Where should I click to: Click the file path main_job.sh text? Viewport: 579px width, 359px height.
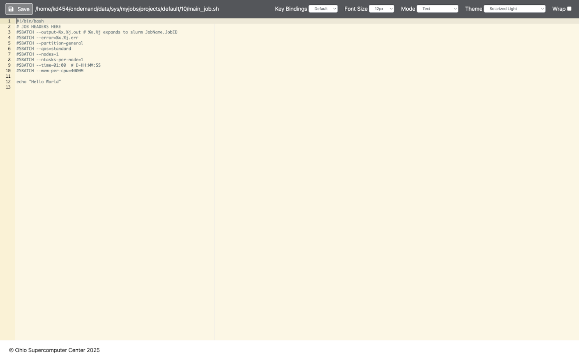(127, 9)
